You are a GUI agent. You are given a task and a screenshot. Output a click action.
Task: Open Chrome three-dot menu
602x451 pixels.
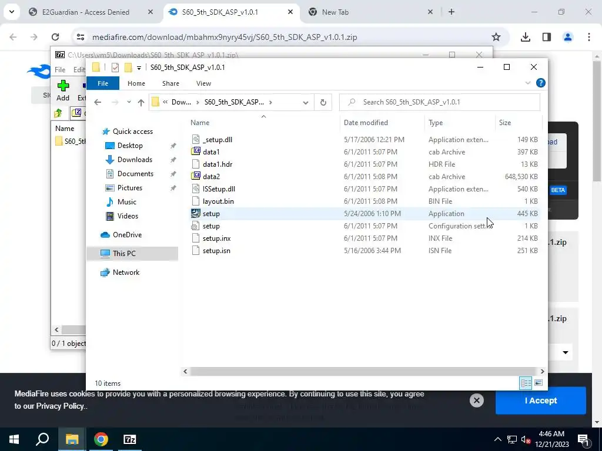[x=588, y=37]
